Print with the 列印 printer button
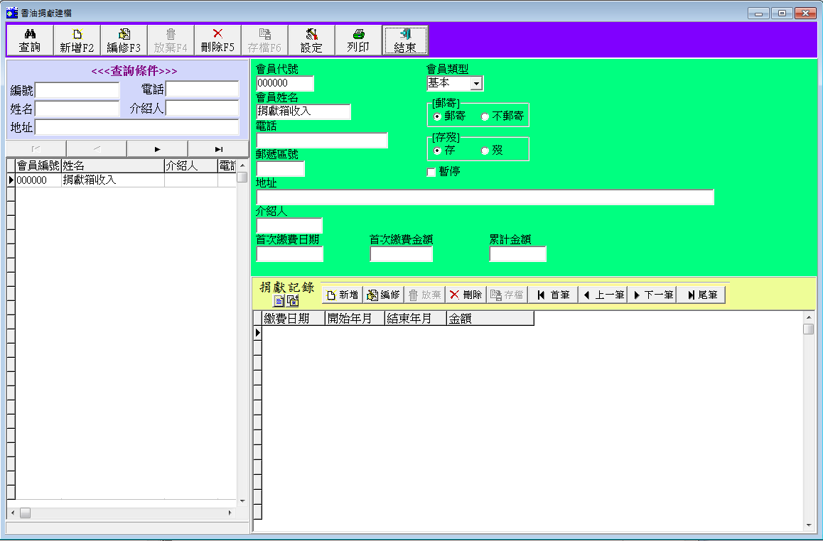Viewport: 823px width, 541px height. click(x=358, y=40)
